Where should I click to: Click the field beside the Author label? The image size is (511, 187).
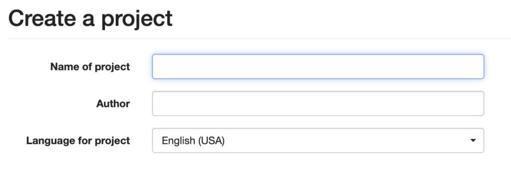(318, 103)
